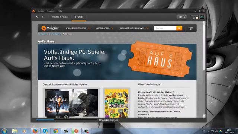This screenshot has width=238, height=134.
Task: Expand the arrow beside download progress text
Action: click(120, 120)
